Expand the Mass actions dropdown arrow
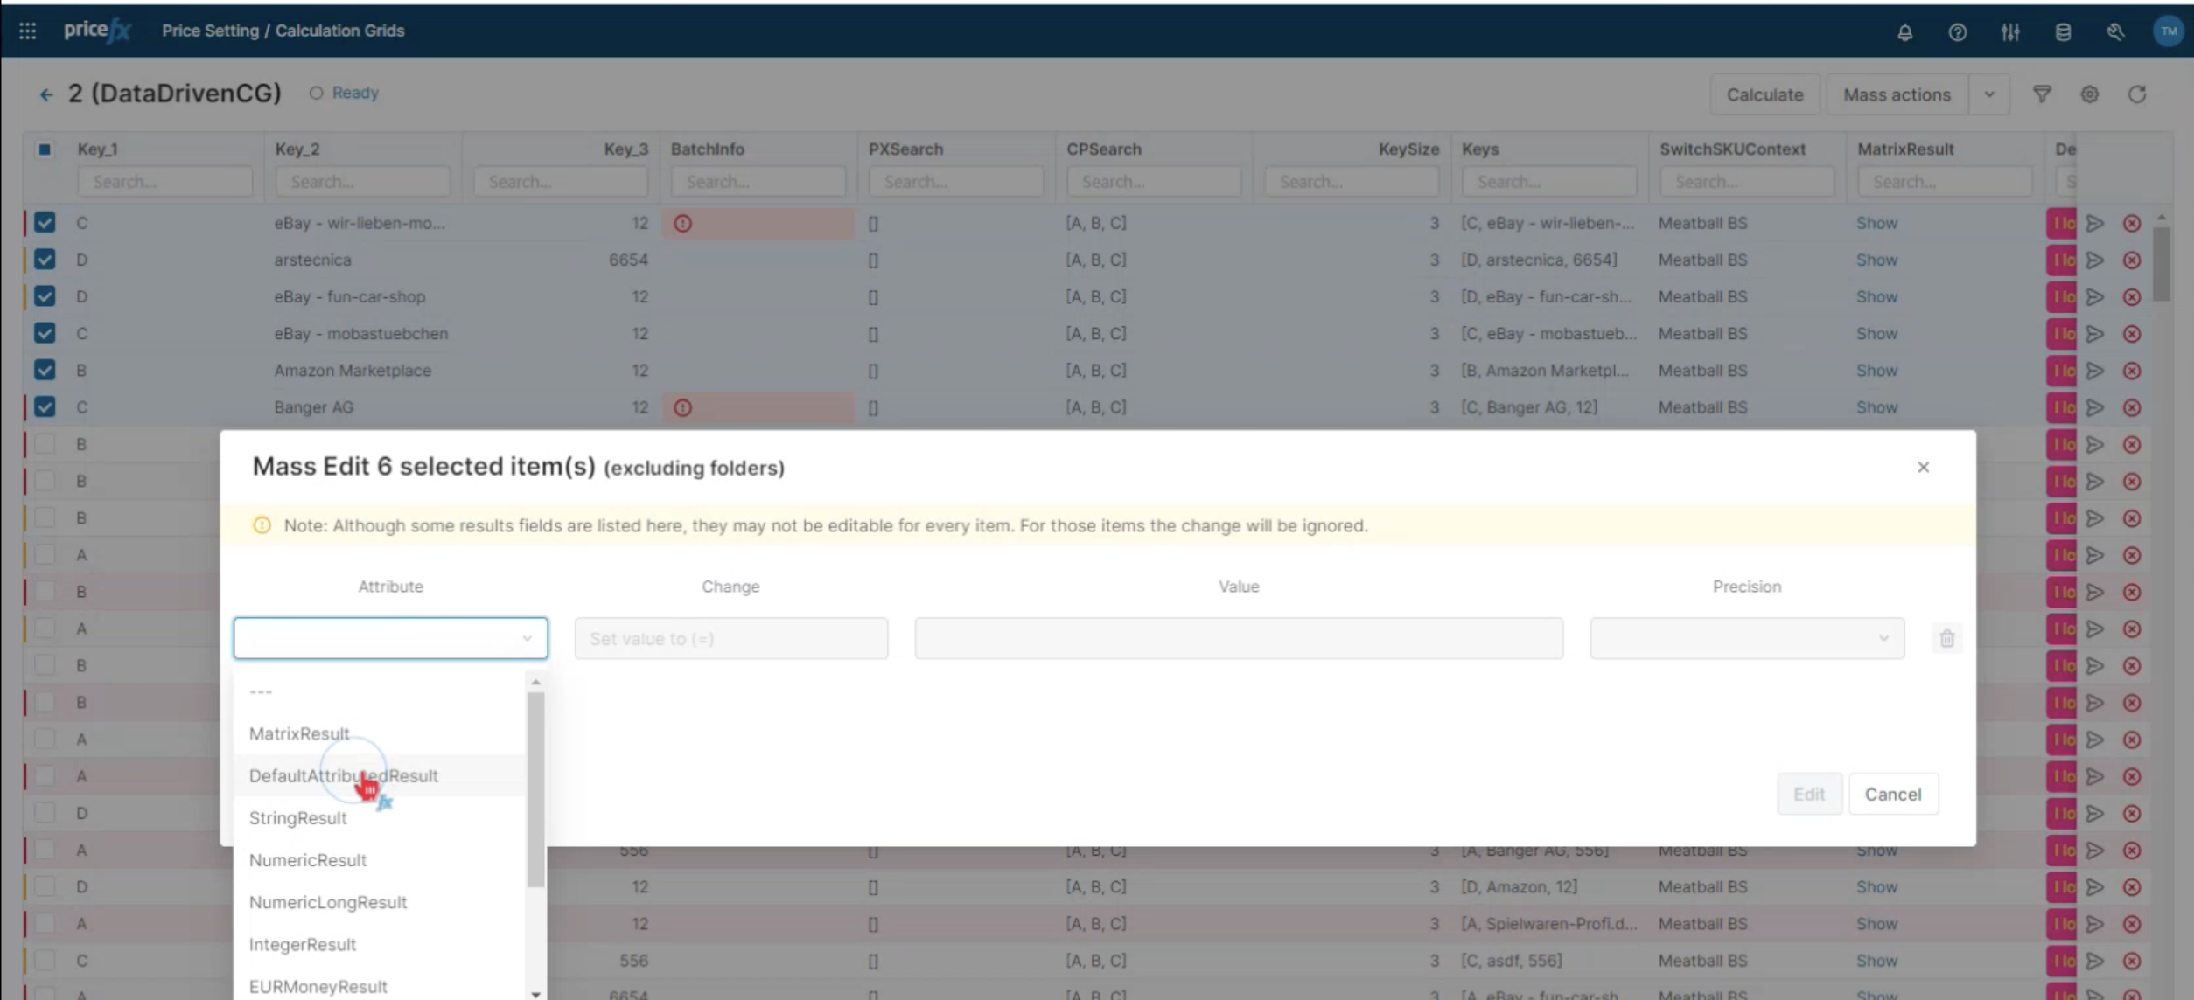The width and height of the screenshot is (2194, 1000). 1988,94
